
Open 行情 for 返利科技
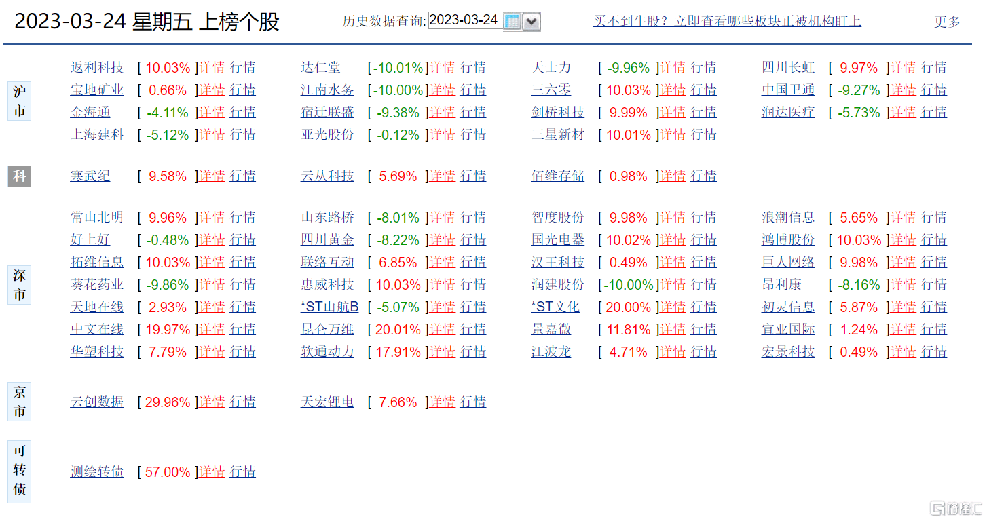(242, 68)
